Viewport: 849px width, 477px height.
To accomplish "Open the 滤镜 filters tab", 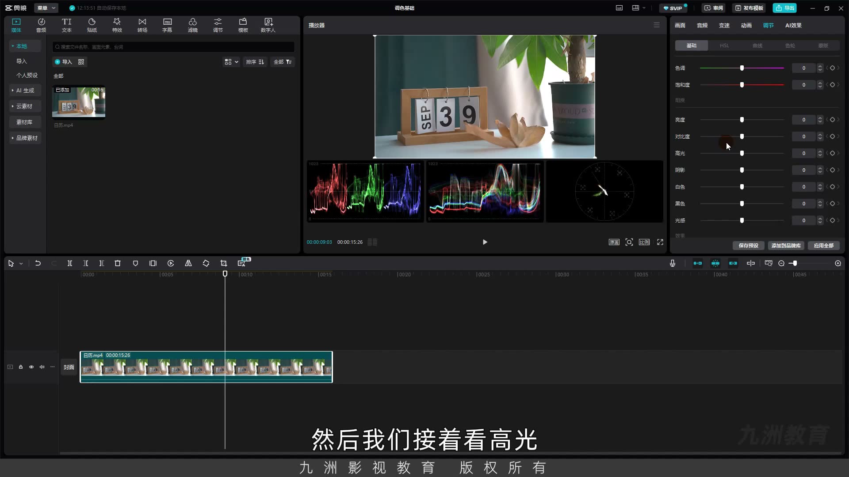I will point(193,25).
